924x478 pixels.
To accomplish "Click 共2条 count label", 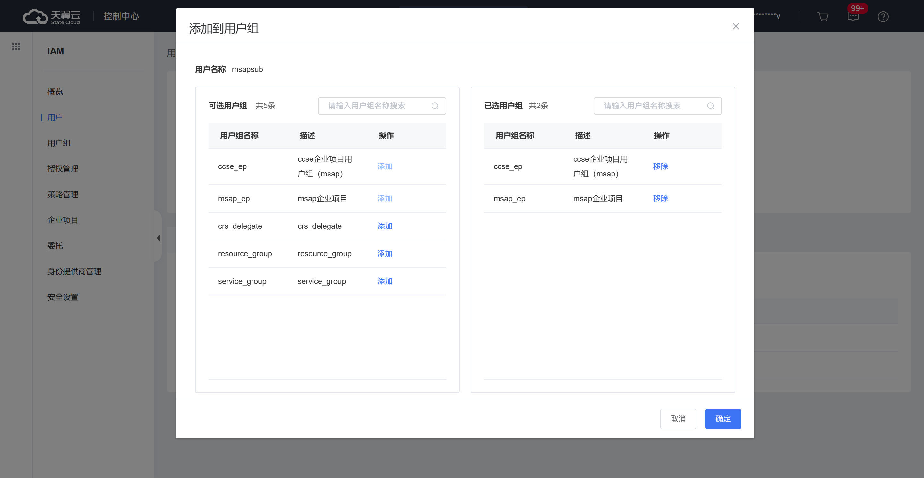I will tap(538, 106).
